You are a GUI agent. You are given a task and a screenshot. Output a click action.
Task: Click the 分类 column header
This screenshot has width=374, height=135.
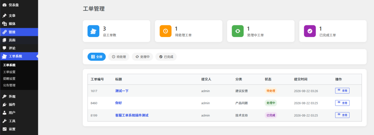point(238,79)
